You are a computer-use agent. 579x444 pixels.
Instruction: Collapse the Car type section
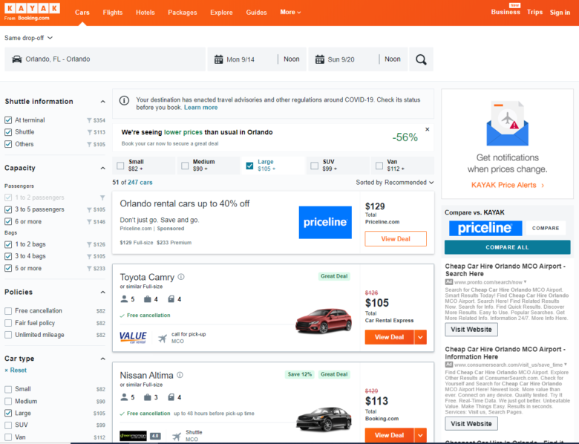102,359
